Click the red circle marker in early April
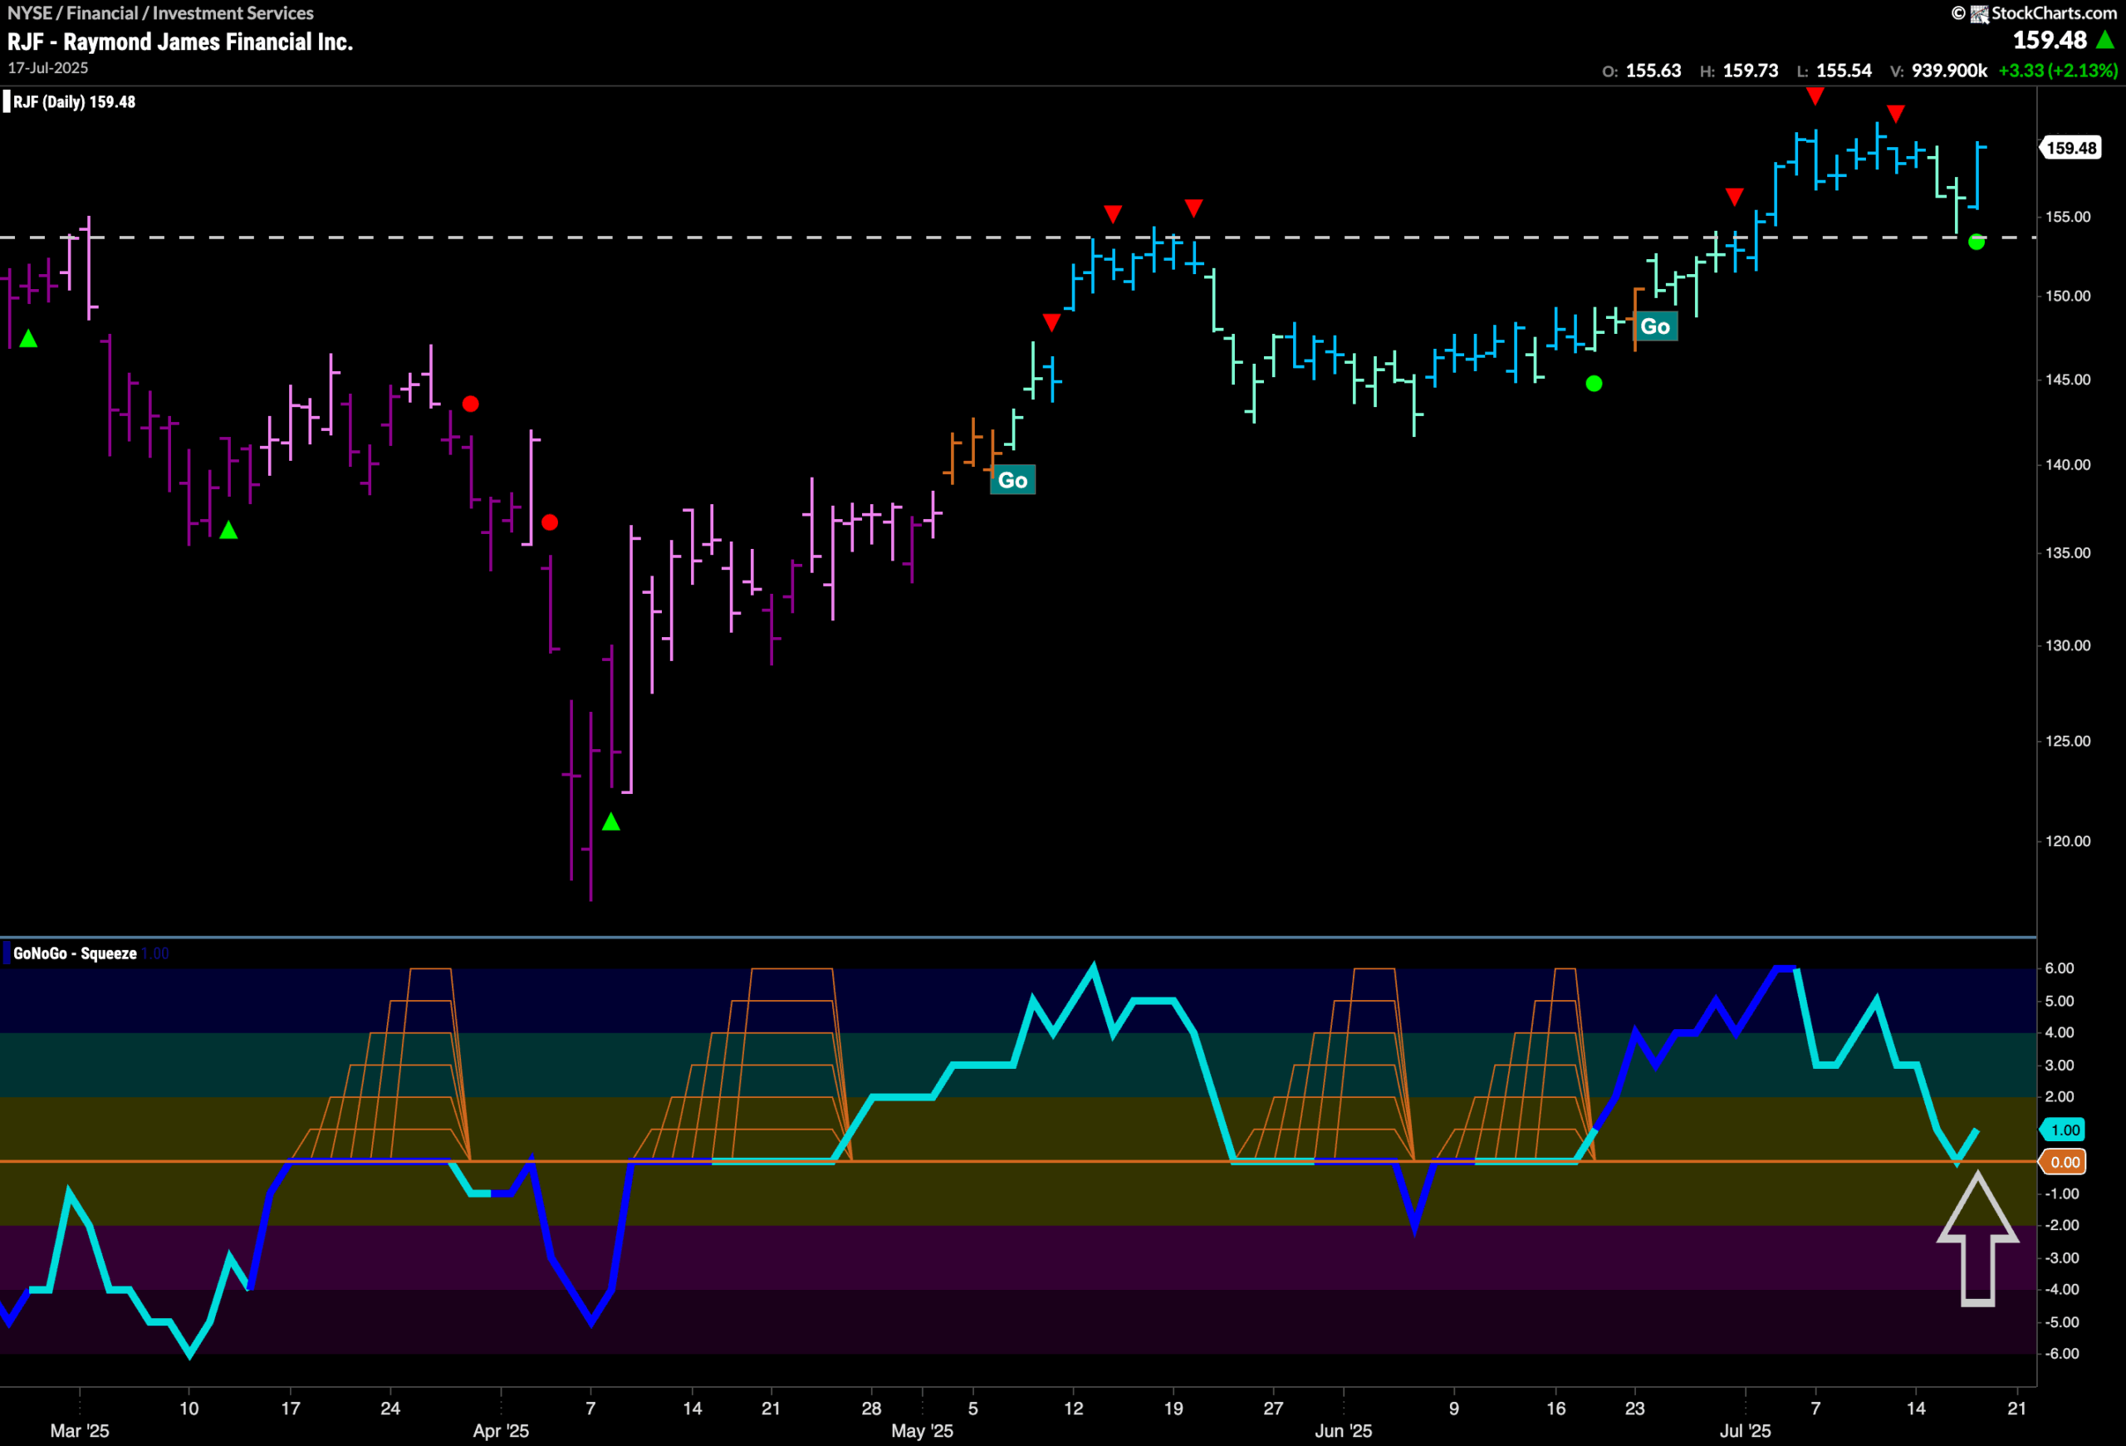 click(550, 522)
